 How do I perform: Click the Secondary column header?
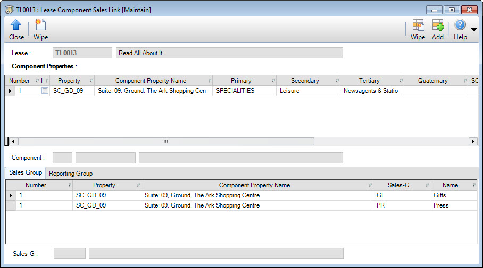pyautogui.click(x=305, y=81)
